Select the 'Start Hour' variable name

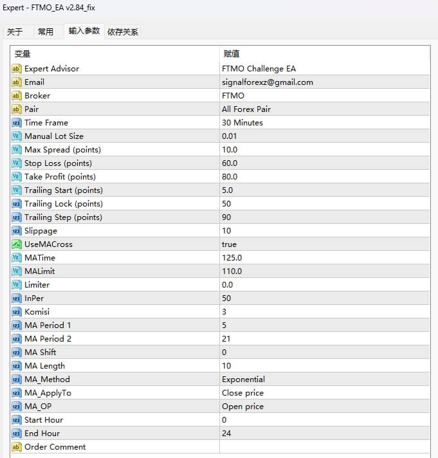(44, 420)
